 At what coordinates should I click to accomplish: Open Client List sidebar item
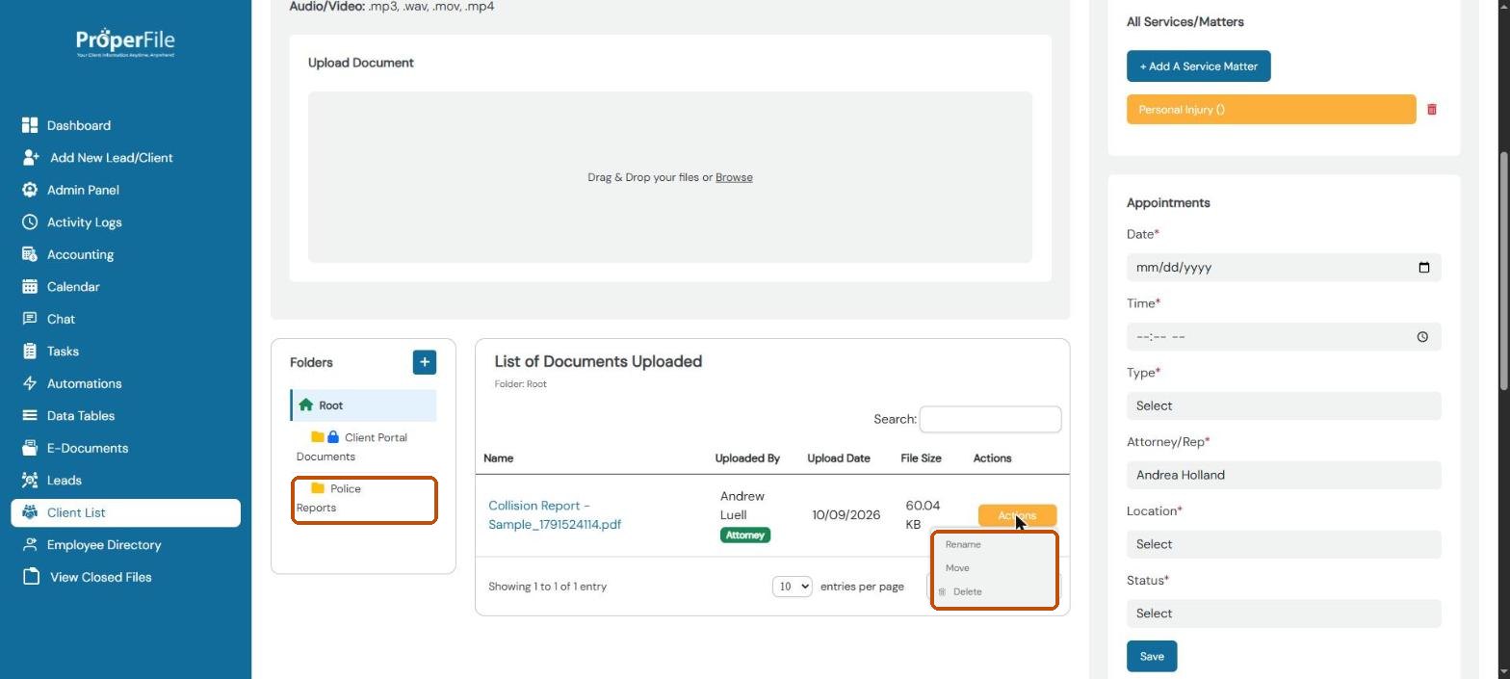pyautogui.click(x=125, y=512)
